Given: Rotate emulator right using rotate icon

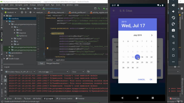Looking at the screenshot, I should [173, 24].
